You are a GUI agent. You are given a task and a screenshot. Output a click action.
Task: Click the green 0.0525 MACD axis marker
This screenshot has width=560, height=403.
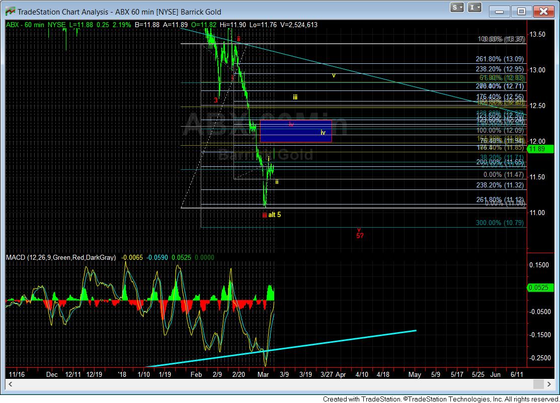[x=540, y=287]
